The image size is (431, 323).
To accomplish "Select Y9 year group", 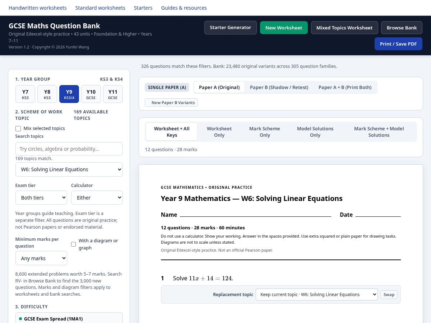I will pos(69,94).
